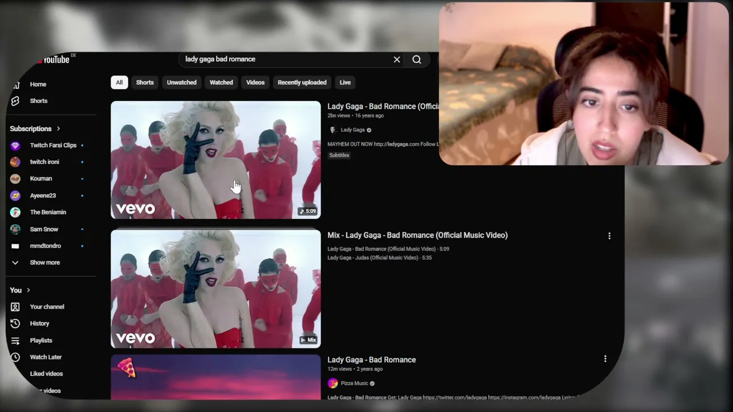
Task: Expand the You section chevron
Action: (x=28, y=290)
